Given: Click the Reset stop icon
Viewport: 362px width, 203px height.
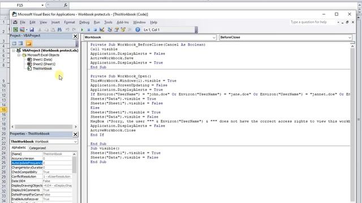Looking at the screenshot, I should 95,30.
